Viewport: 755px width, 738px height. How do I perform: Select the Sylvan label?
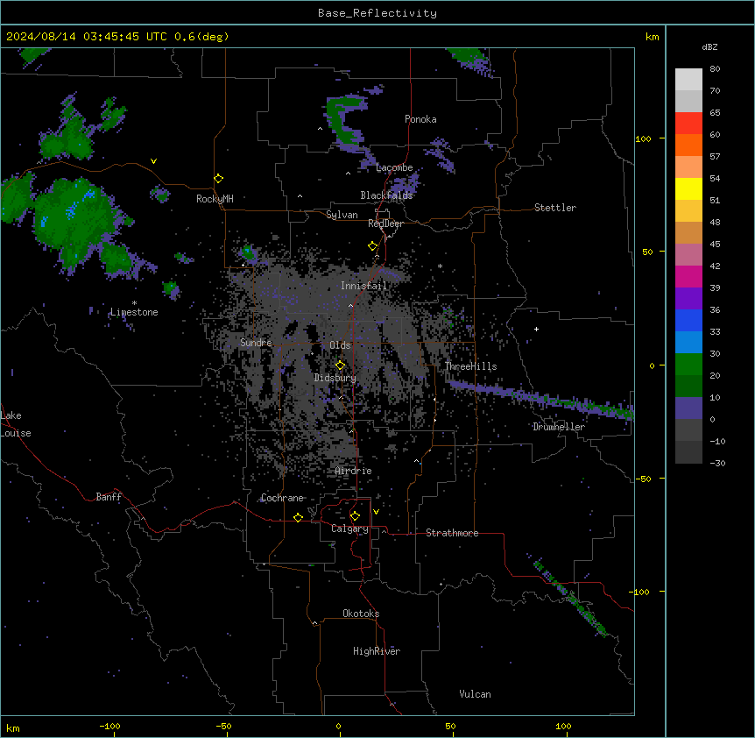(342, 215)
